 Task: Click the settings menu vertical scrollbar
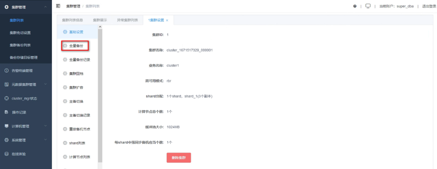pos(100,95)
